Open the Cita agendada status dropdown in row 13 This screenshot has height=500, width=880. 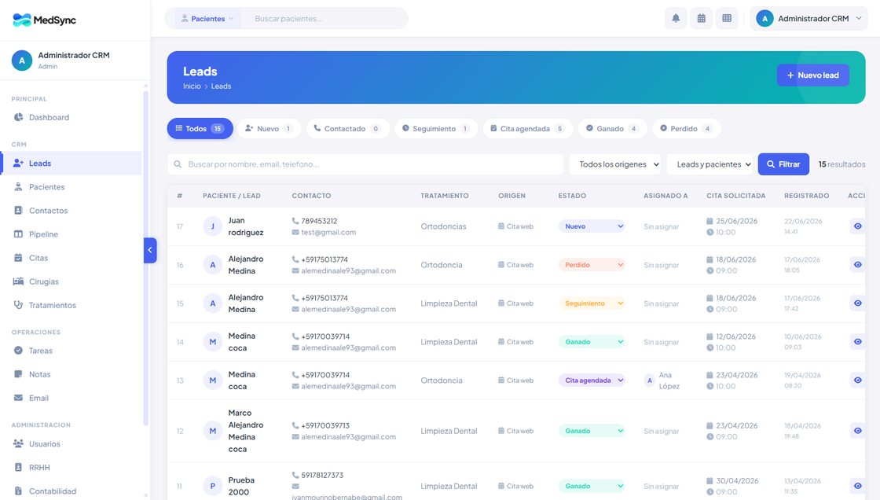pyautogui.click(x=592, y=381)
